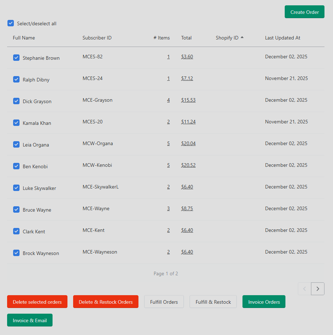Open Bruce Wayne's 3 items link
This screenshot has width=333, height=335.
169,208
